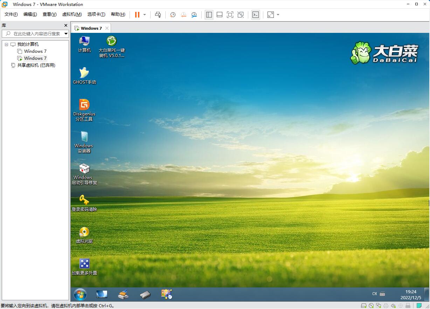This screenshot has width=430, height=309.
Task: Select the powered-off Windows 7 library entry
Action: pyautogui.click(x=35, y=51)
